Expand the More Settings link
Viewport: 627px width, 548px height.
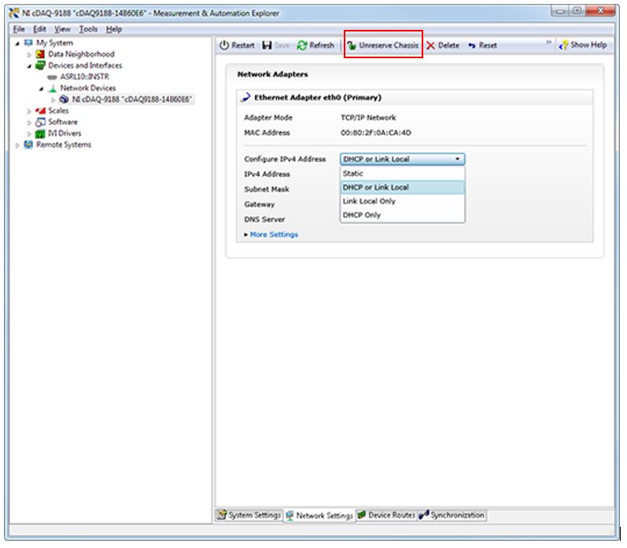(274, 234)
